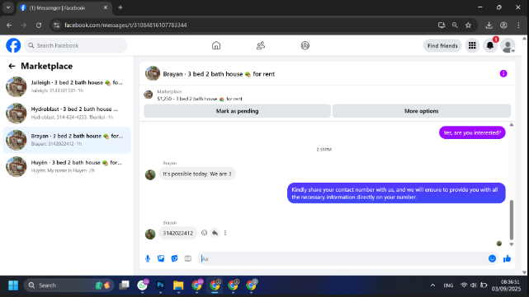Go back from Marketplace list
The image size is (529, 297).
click(x=12, y=67)
